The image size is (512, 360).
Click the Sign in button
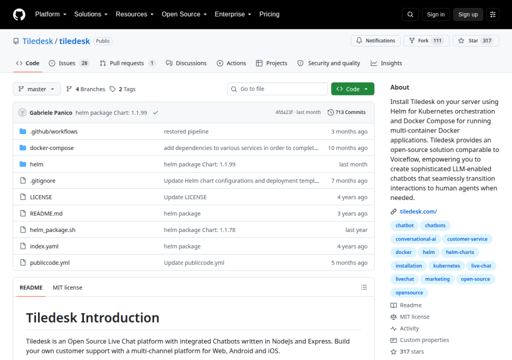point(435,14)
